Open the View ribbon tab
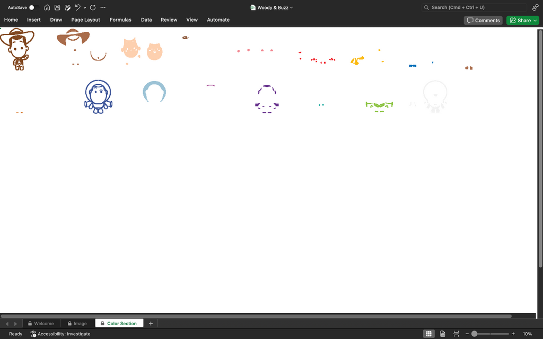The image size is (543, 339). click(x=192, y=20)
